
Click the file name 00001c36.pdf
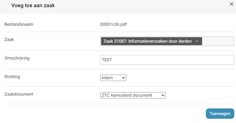point(113,24)
